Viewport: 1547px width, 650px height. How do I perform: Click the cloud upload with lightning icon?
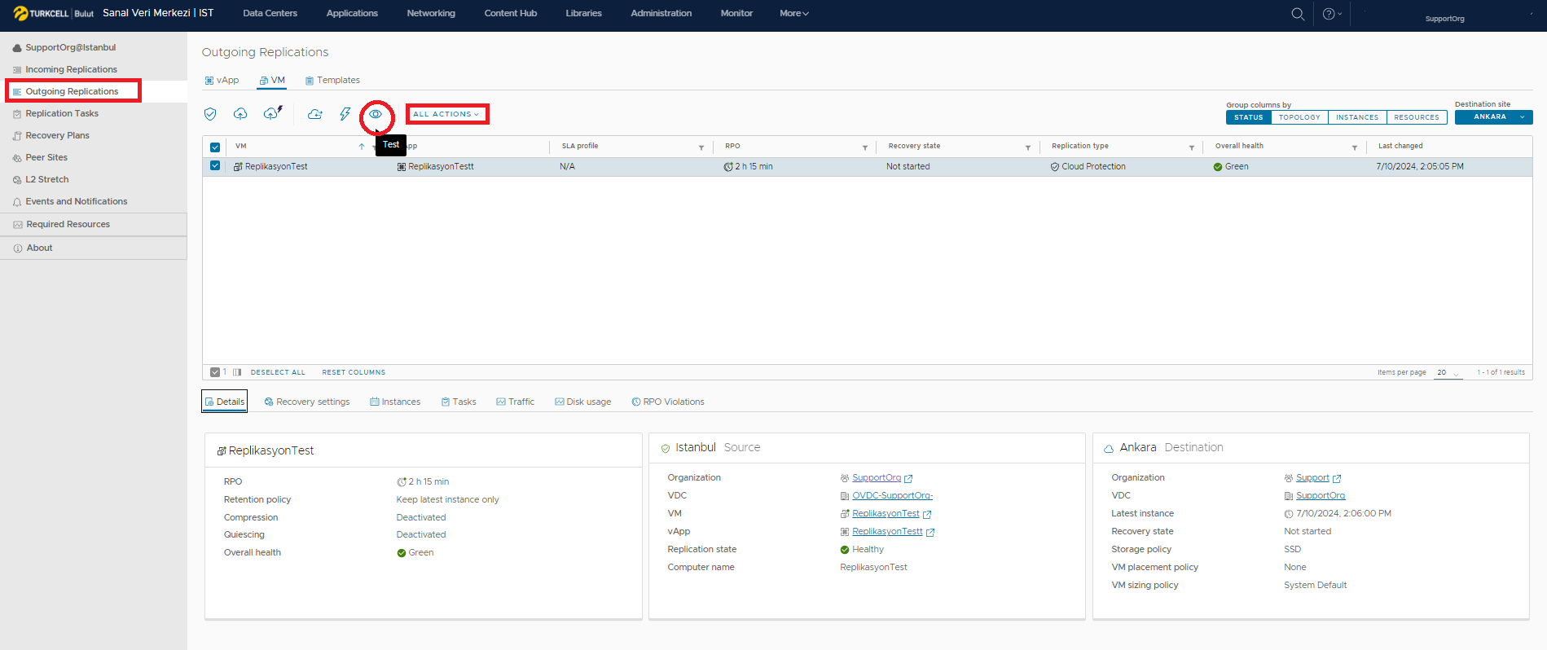[273, 113]
